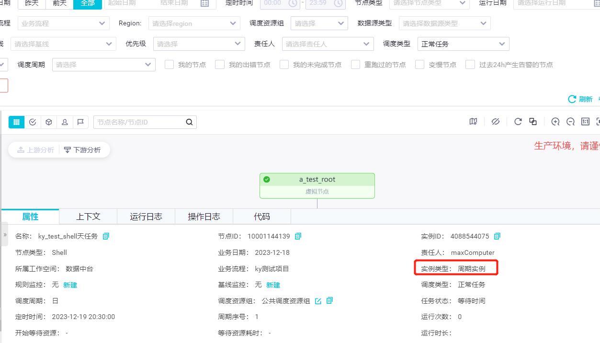Switch to the 属性 tab

(x=30, y=217)
